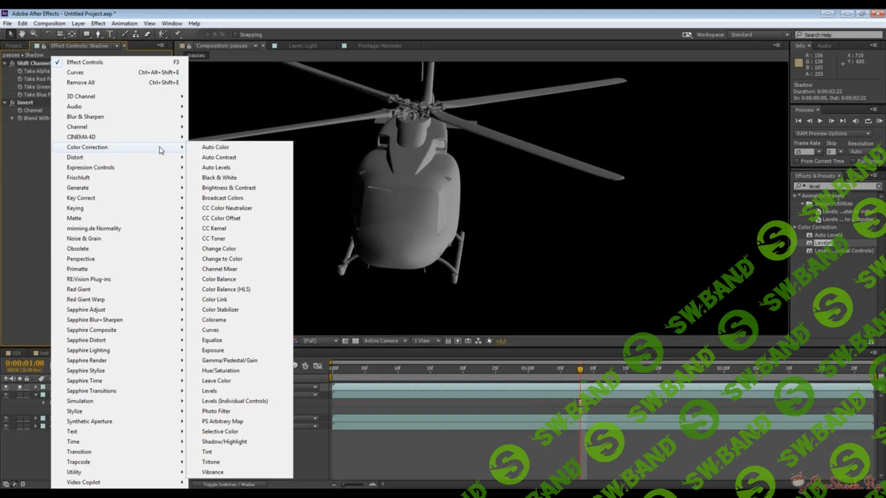This screenshot has height=498, width=886.
Task: Open the Composition menu
Action: pyautogui.click(x=49, y=24)
